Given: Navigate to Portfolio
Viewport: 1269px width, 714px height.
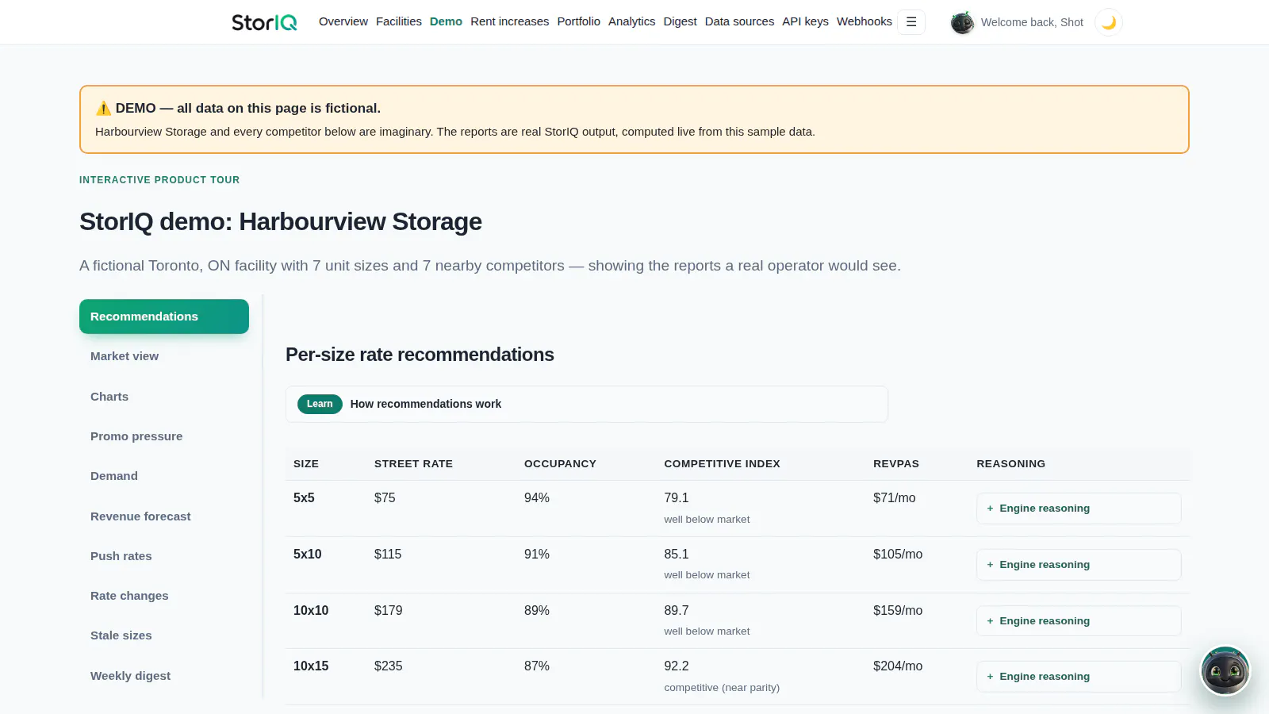Looking at the screenshot, I should coord(579,21).
